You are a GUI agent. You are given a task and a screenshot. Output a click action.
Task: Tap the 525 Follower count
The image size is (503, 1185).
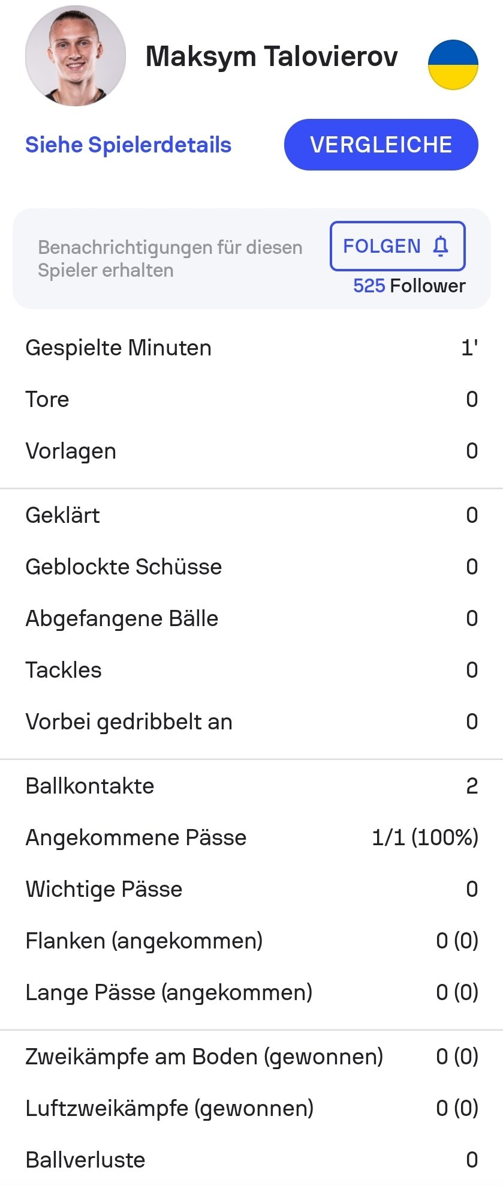pos(409,286)
